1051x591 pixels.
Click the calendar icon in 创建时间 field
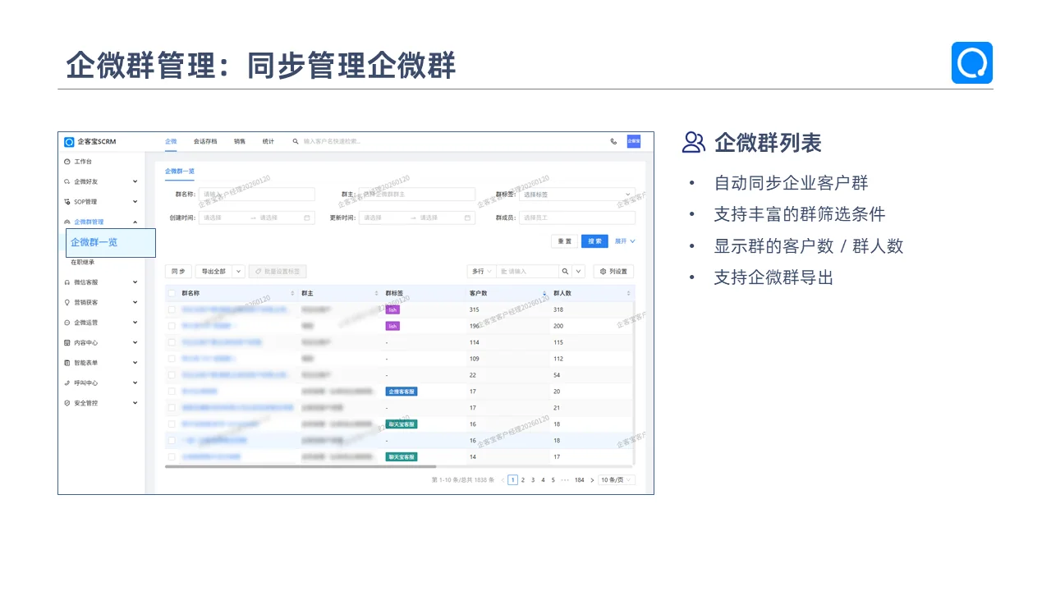(x=307, y=218)
